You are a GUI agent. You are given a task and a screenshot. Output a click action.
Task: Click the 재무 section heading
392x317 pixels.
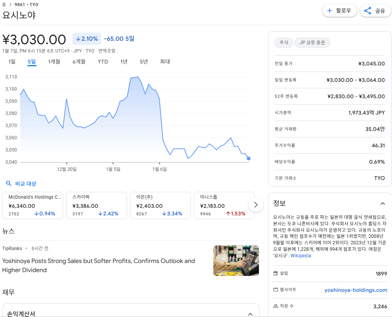pos(8,292)
